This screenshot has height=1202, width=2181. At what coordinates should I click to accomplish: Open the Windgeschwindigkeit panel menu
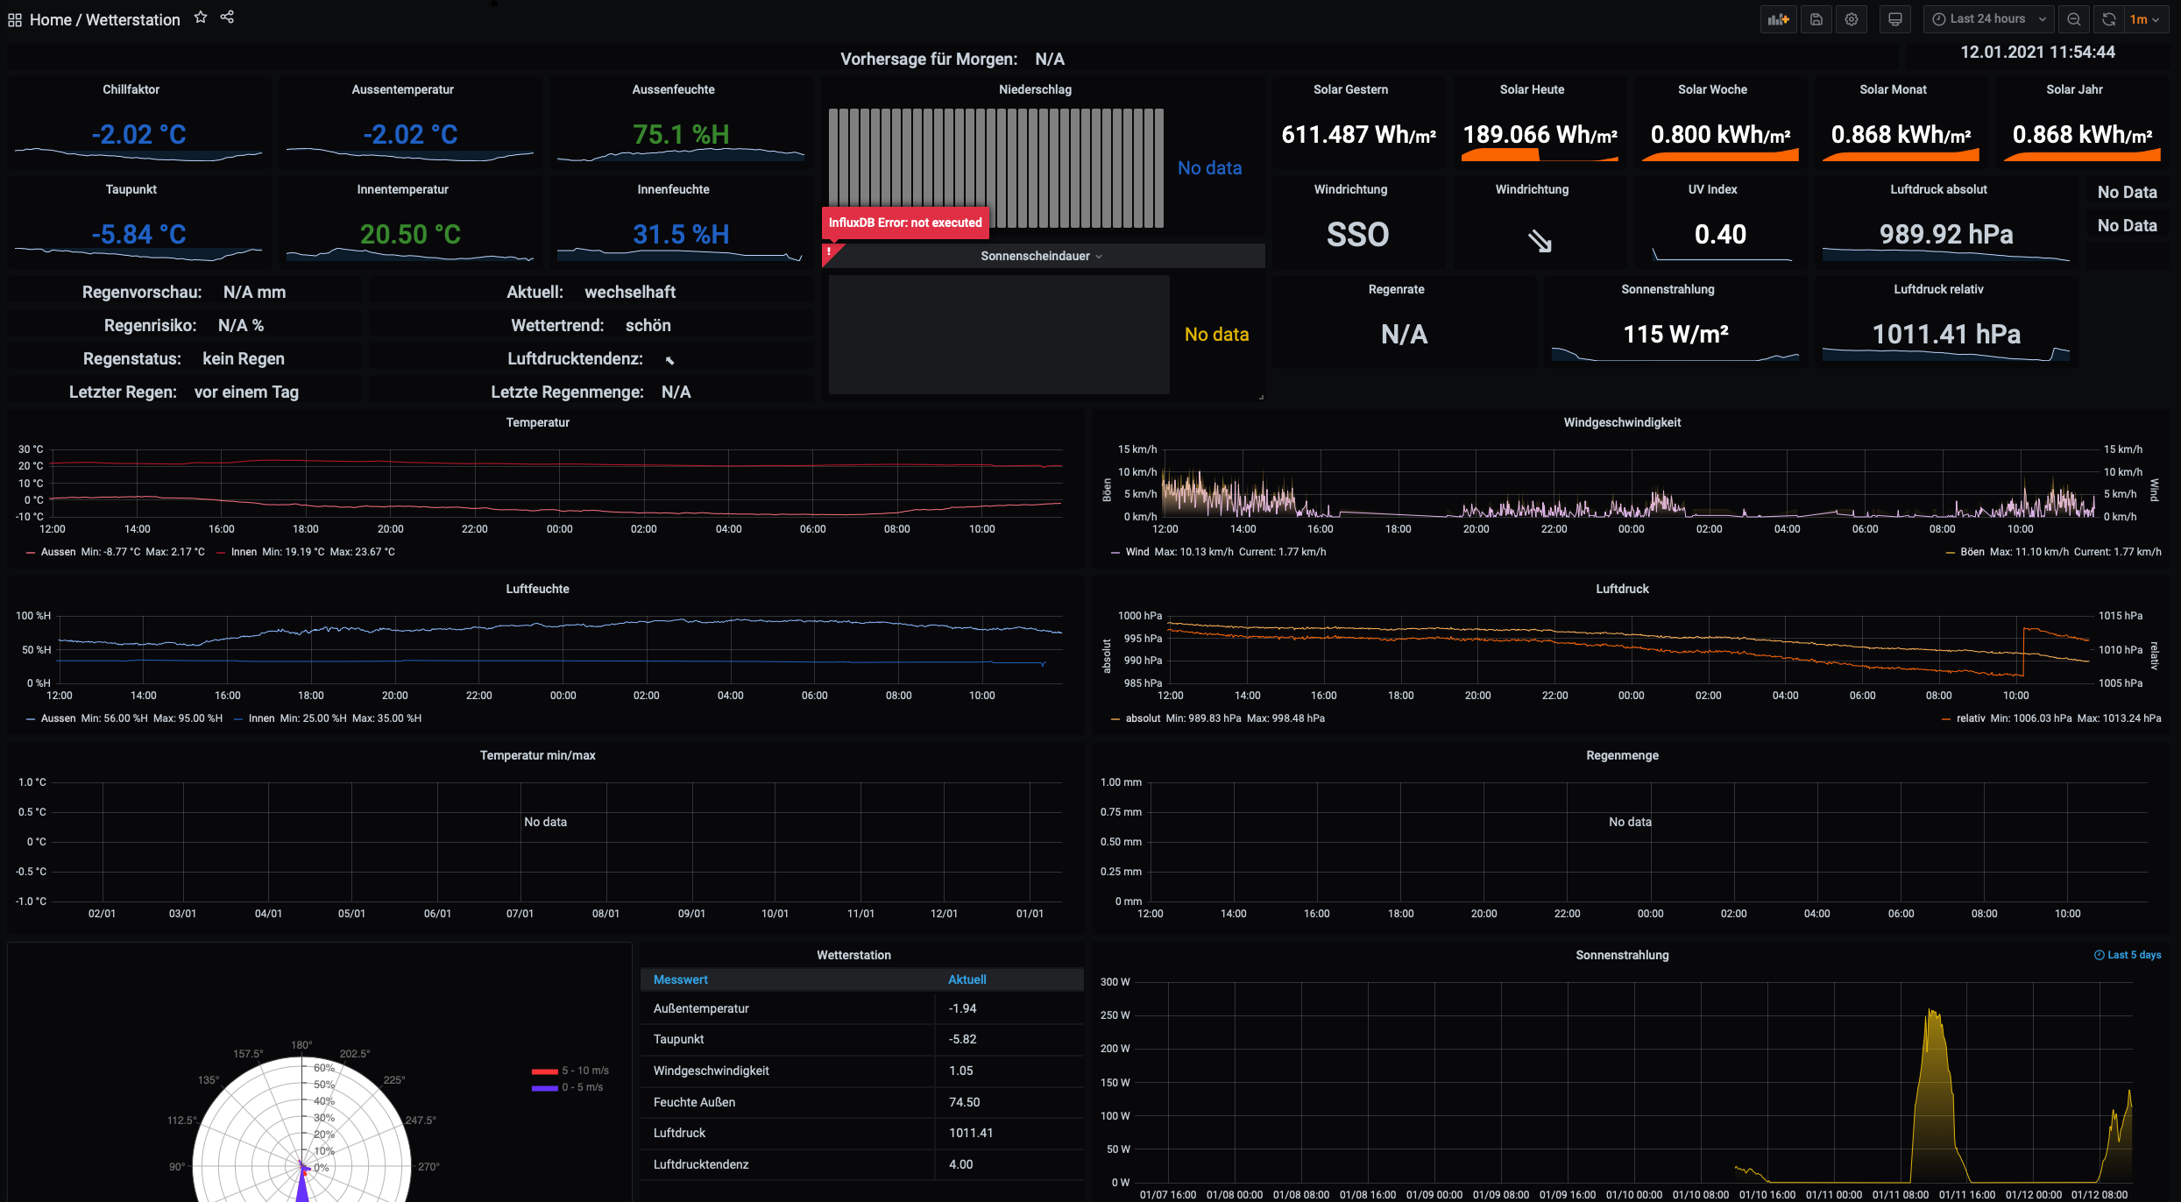(1622, 422)
